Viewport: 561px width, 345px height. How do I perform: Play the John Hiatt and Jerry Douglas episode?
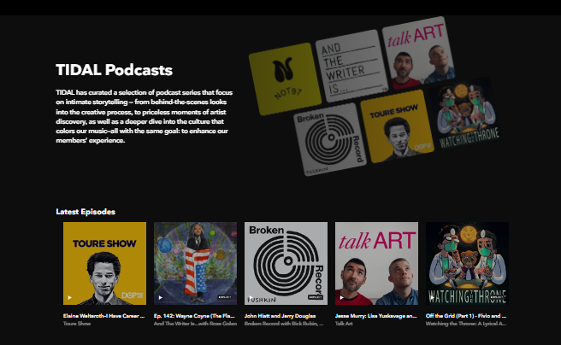(x=251, y=297)
